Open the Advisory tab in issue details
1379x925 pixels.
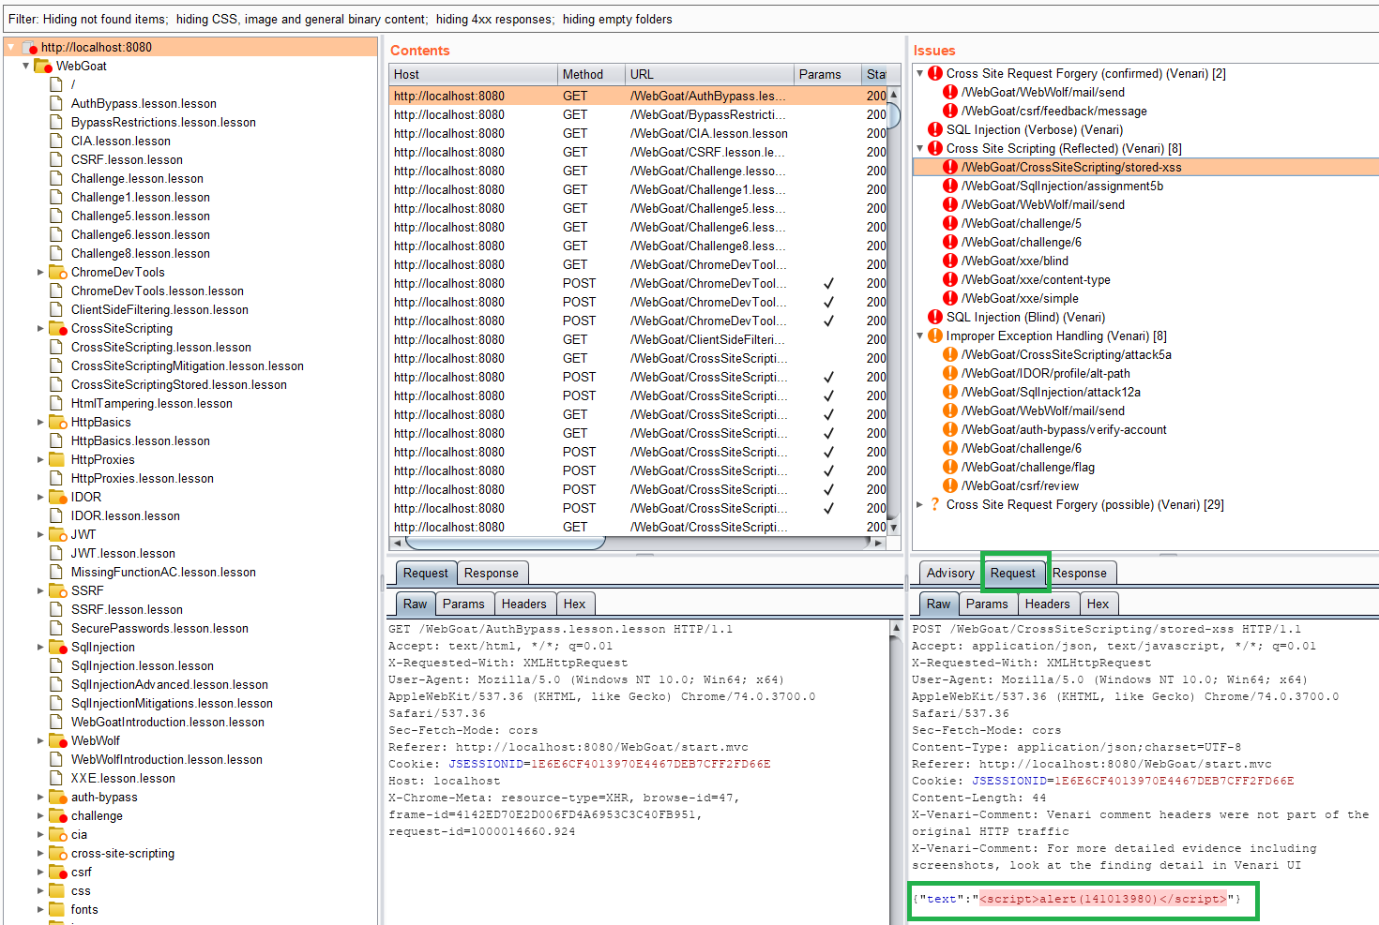click(x=949, y=573)
